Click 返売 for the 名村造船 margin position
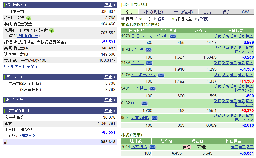Image resolution: width=256 pixels, height=158 pixels. (250, 147)
